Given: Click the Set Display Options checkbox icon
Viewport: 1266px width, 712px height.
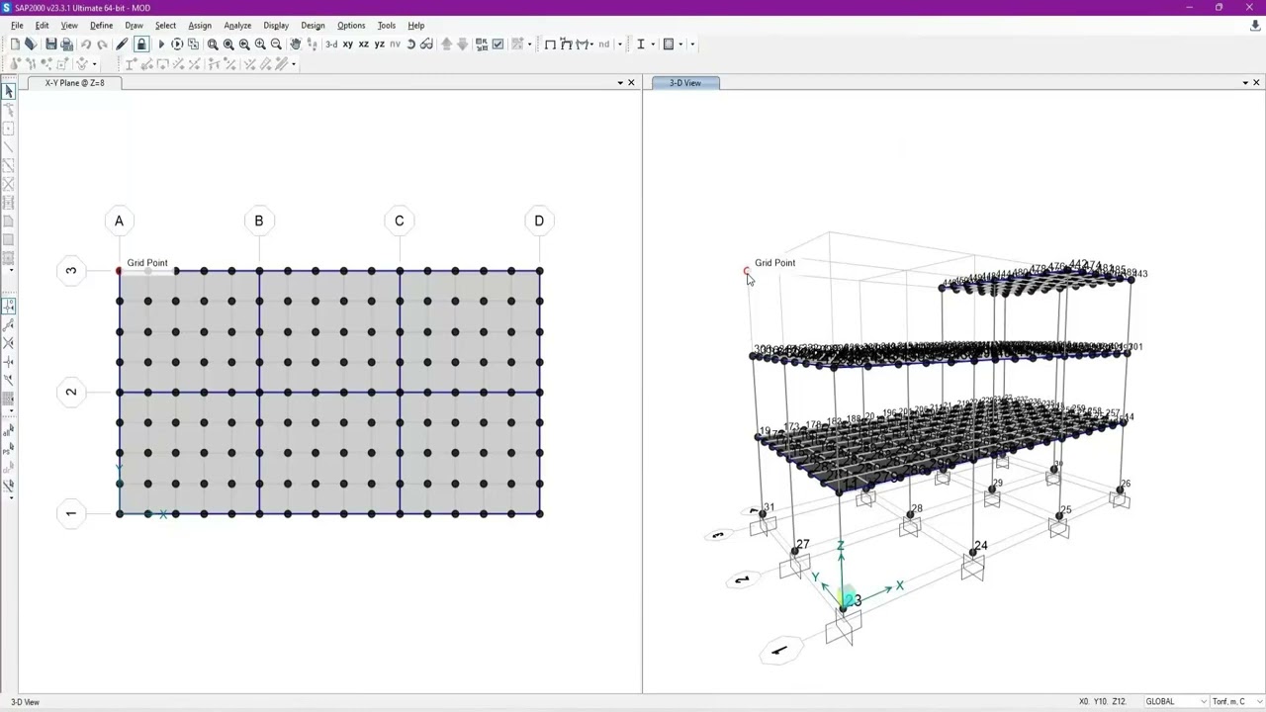Looking at the screenshot, I should (x=497, y=44).
